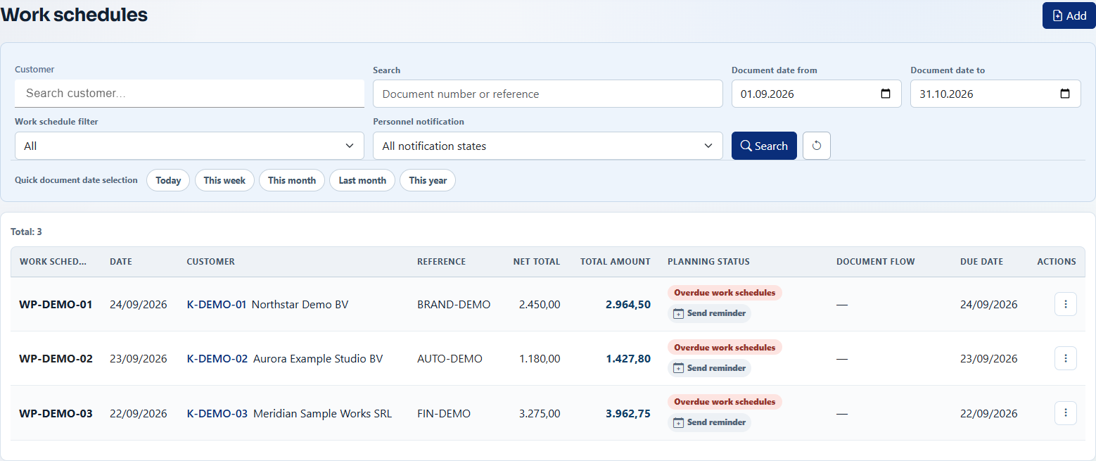The image size is (1096, 461).
Task: Expand the Work schedule filter dropdown
Action: 189,146
